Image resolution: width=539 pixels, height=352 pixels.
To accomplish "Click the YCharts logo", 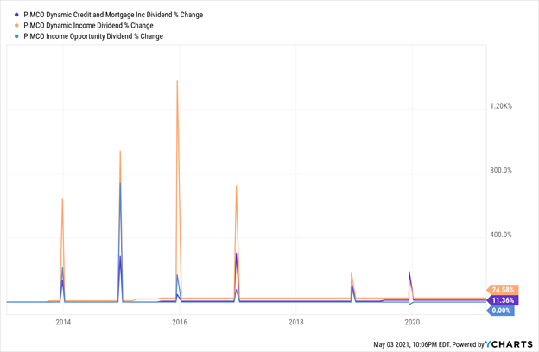I will (509, 344).
